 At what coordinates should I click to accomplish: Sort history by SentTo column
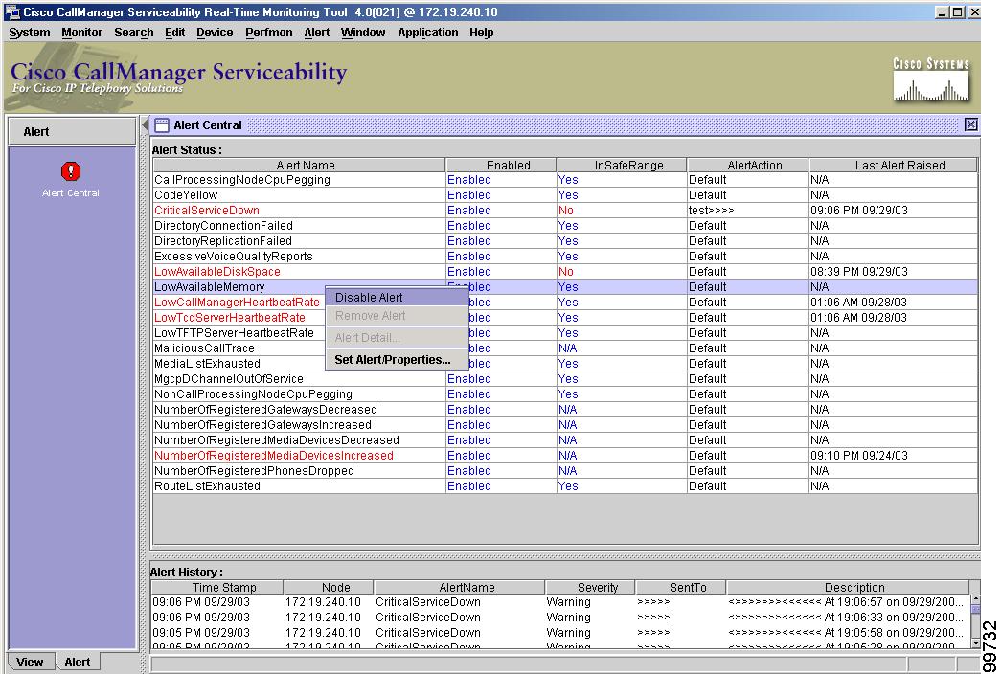click(x=681, y=587)
